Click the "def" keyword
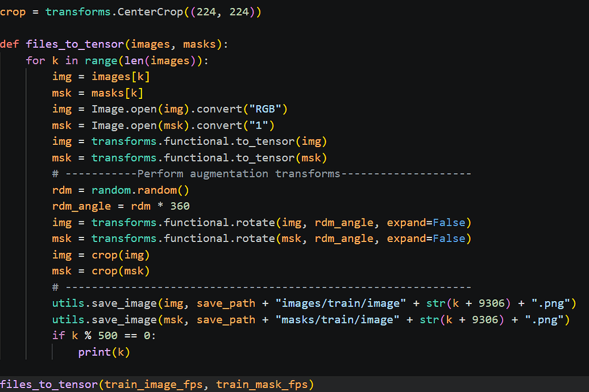 point(9,44)
